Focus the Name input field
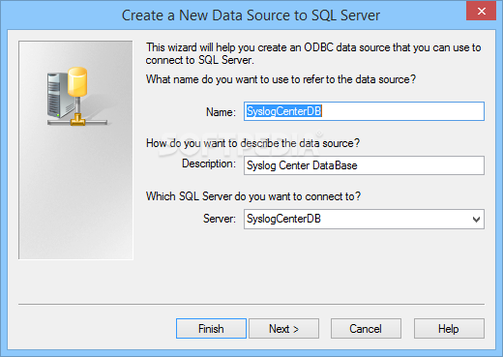Image resolution: width=503 pixels, height=357 pixels. tap(364, 111)
